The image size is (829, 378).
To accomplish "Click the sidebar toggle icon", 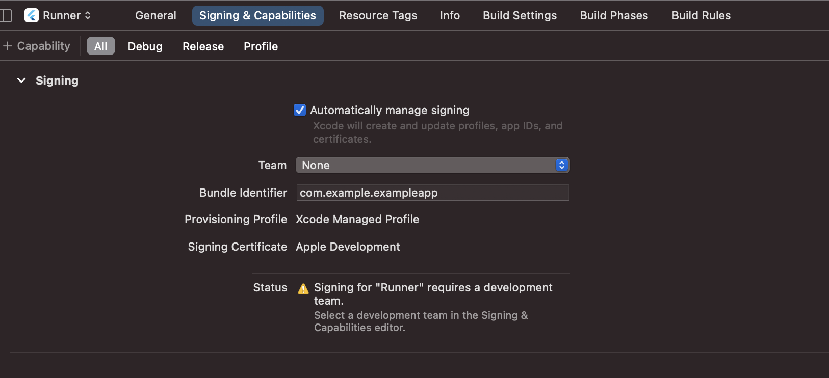I will 6,16.
